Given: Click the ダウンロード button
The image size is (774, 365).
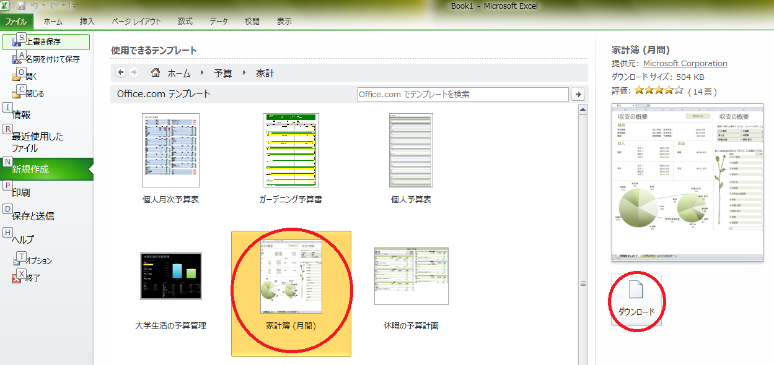Looking at the screenshot, I should coord(636,299).
